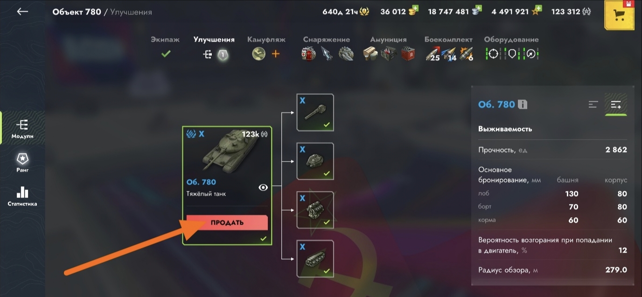The height and width of the screenshot is (297, 642).
Task: Open the Ранг sidebar tab
Action: 22,162
